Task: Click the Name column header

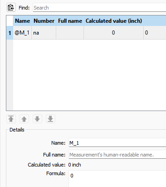Action: coord(22,21)
